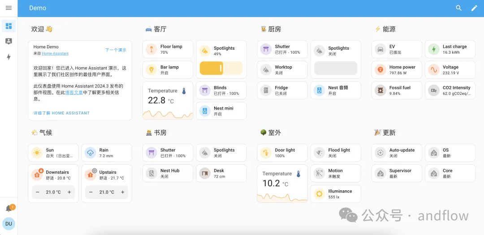Toggle the Nest 音频 speaker icon
The image size is (484, 235).
pos(320,90)
